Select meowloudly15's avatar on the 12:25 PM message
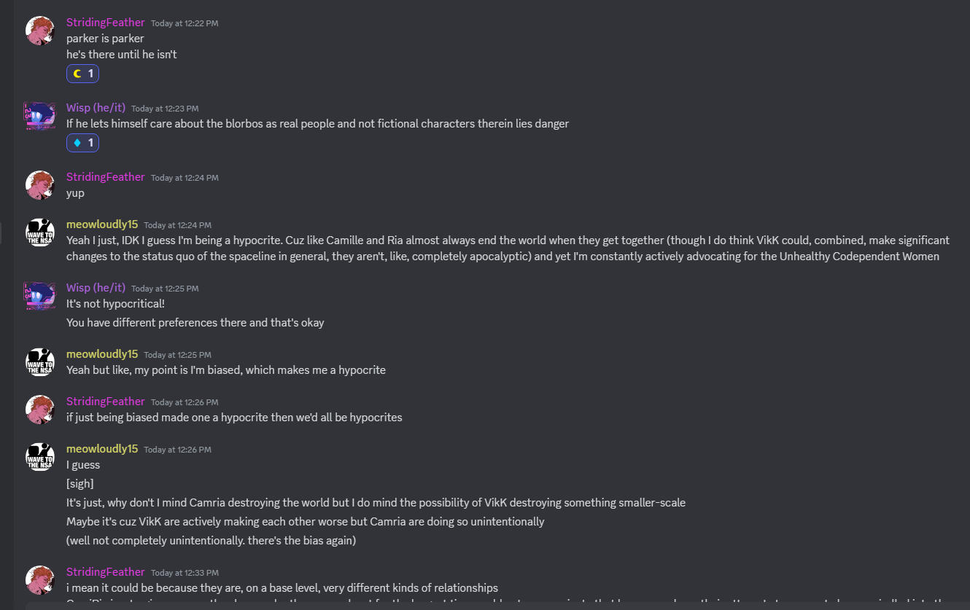 [40, 362]
